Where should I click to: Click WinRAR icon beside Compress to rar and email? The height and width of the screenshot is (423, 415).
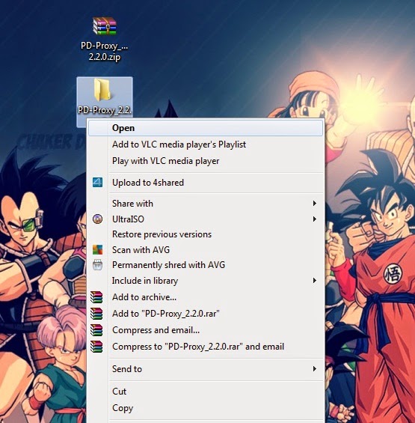[96, 347]
